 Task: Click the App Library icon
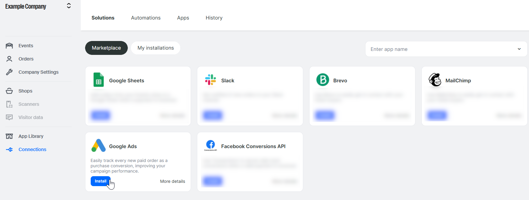9,136
